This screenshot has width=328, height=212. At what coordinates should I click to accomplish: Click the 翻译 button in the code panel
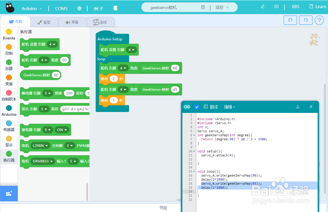click(211, 107)
